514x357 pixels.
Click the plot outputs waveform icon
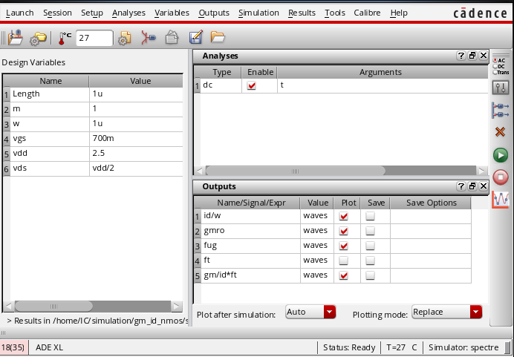pos(501,200)
